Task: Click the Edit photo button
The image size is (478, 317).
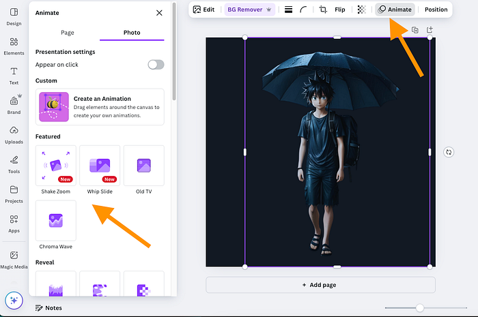Action: coord(203,10)
